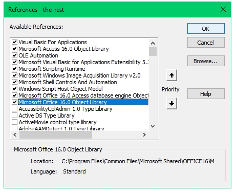Image resolution: width=237 pixels, height=193 pixels.
Task: Click the horizontal scrollbar thumb
Action: (56, 135)
